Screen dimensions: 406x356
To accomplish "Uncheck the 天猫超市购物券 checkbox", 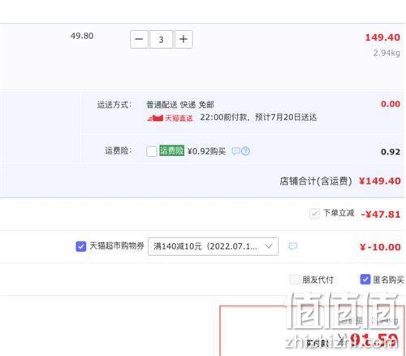I will 81,246.
